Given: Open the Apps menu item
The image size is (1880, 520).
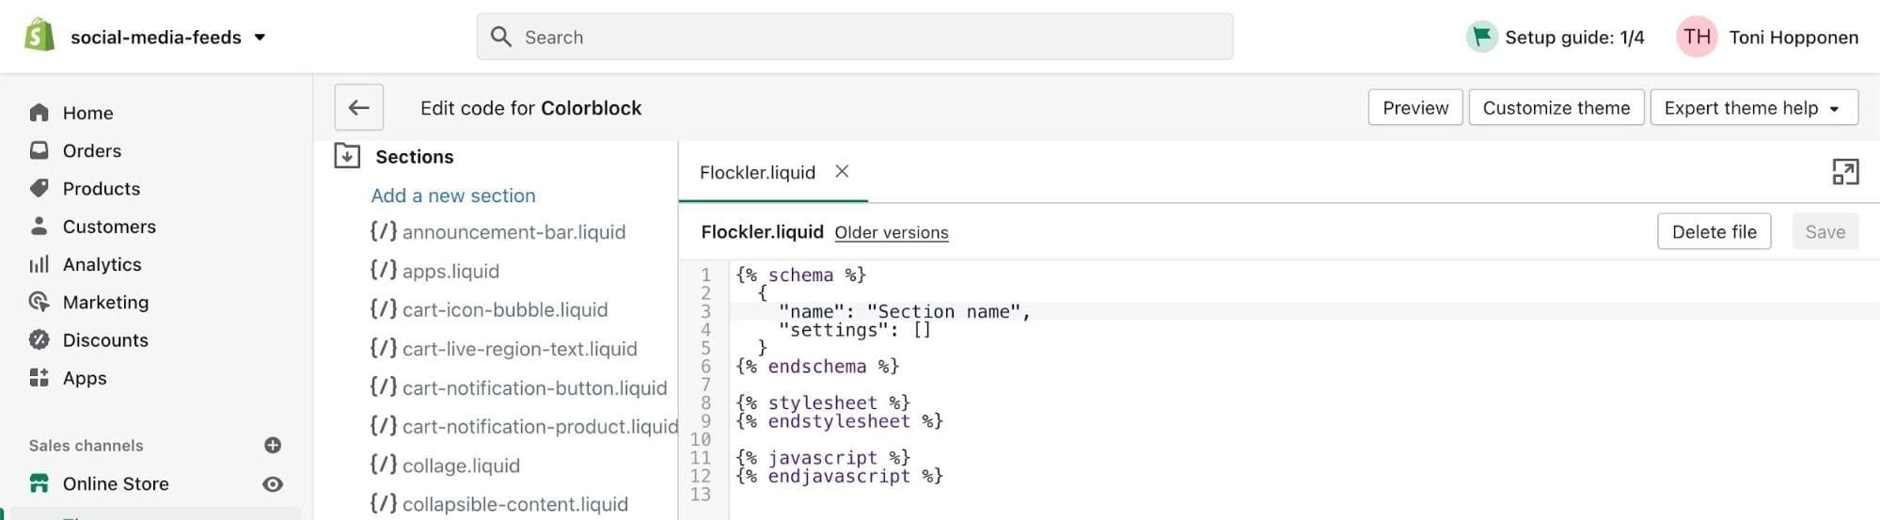Looking at the screenshot, I should 85,378.
